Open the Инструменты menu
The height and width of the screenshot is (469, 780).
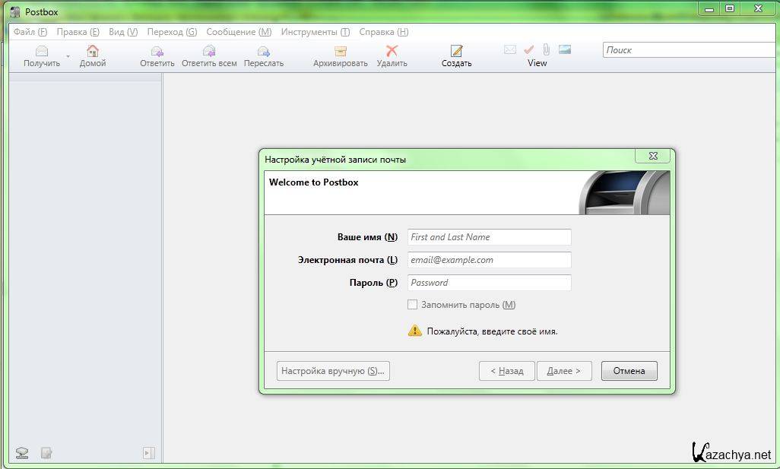315,32
